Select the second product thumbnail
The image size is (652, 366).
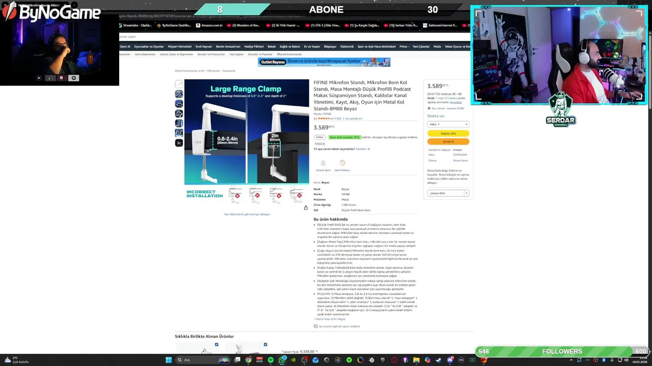click(179, 94)
